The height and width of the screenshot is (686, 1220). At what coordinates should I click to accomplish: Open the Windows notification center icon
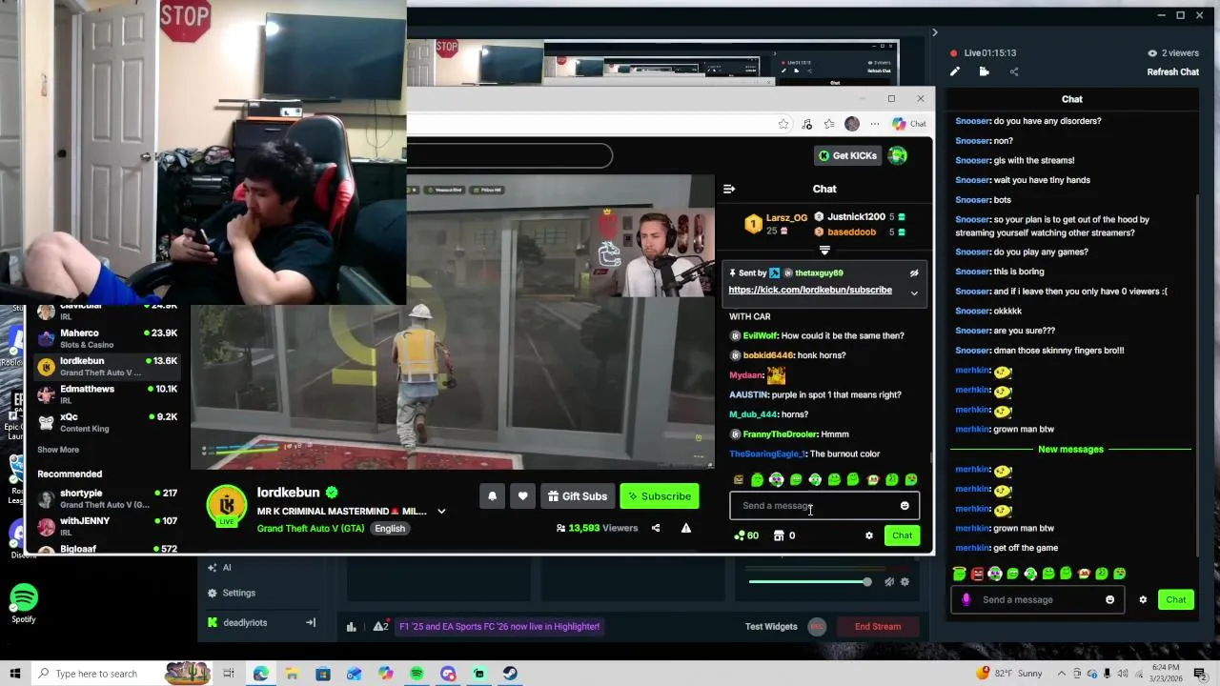coord(1201,674)
